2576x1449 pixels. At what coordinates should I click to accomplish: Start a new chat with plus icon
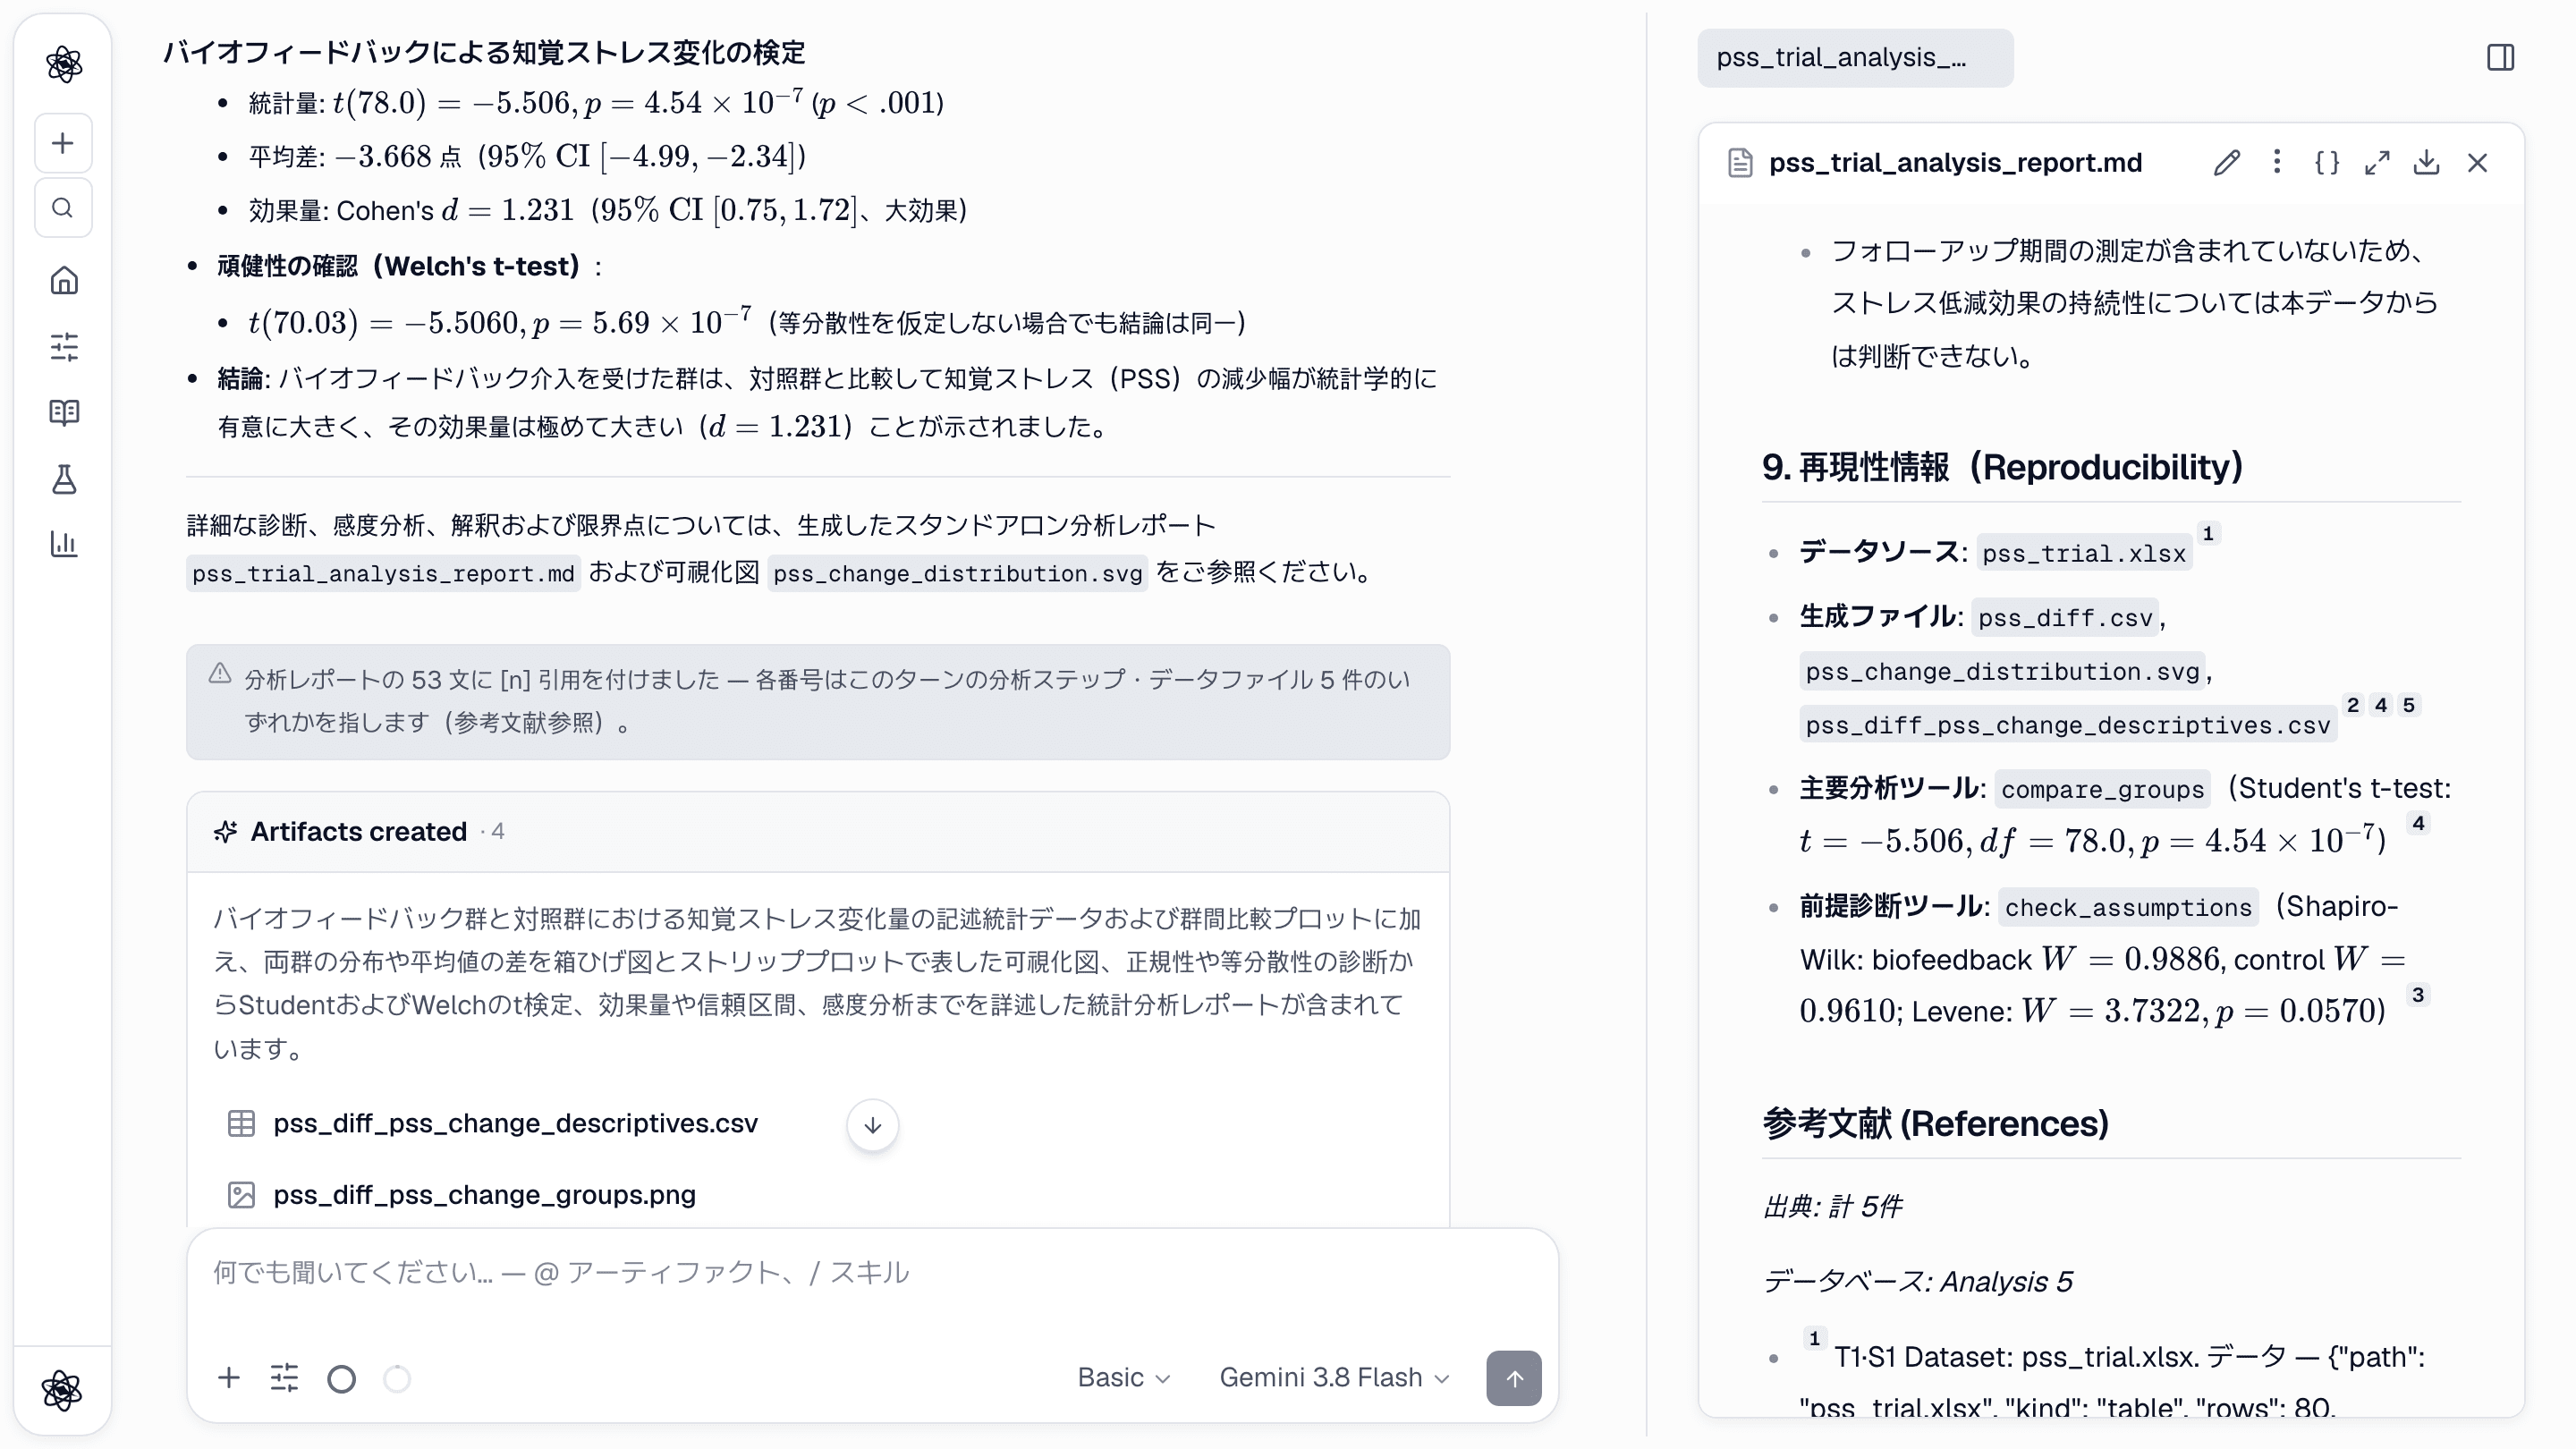[63, 143]
